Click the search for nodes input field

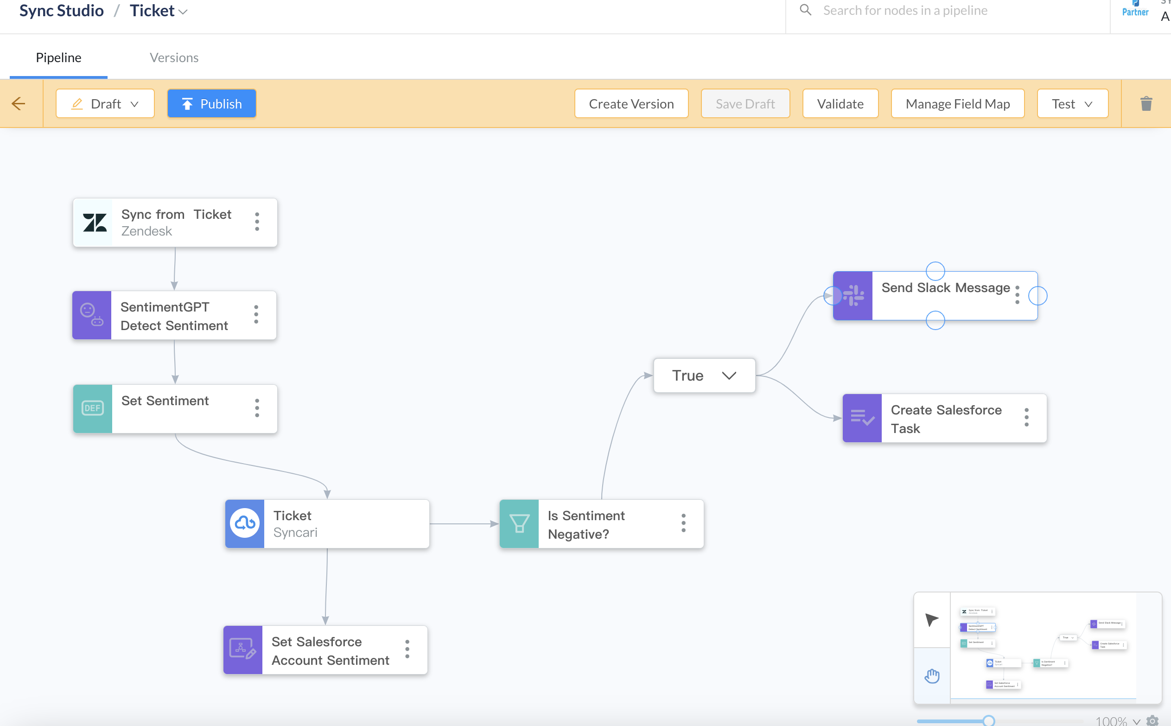(948, 11)
